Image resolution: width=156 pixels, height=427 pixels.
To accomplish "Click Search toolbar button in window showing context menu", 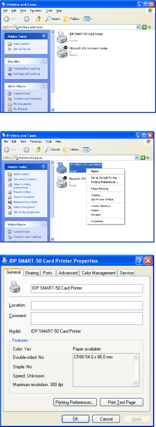I will pos(52,149).
